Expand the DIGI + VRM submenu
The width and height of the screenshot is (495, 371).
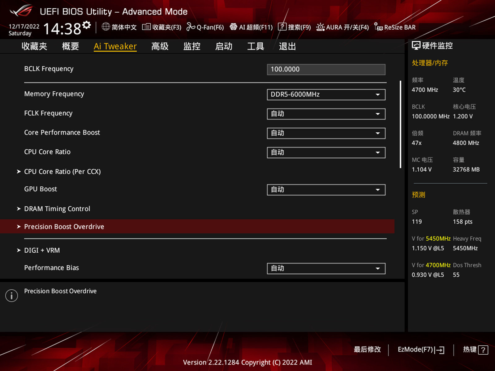(42, 250)
